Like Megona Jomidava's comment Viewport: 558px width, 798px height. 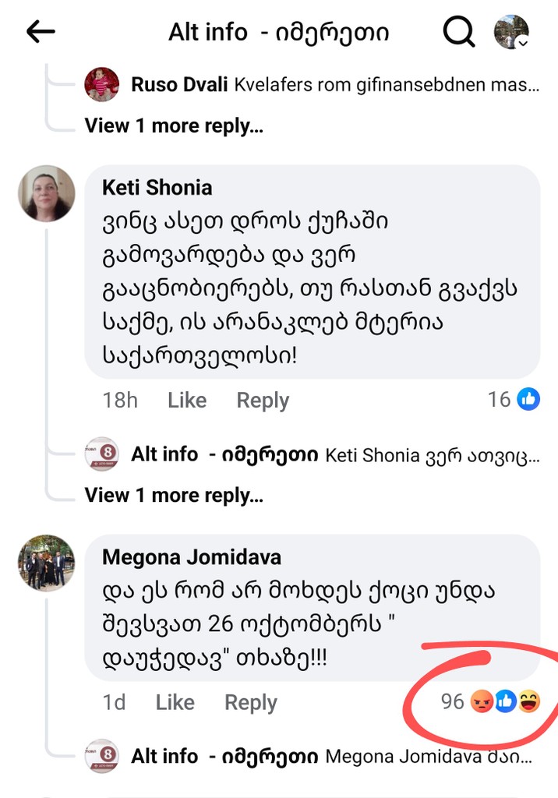[x=175, y=702]
